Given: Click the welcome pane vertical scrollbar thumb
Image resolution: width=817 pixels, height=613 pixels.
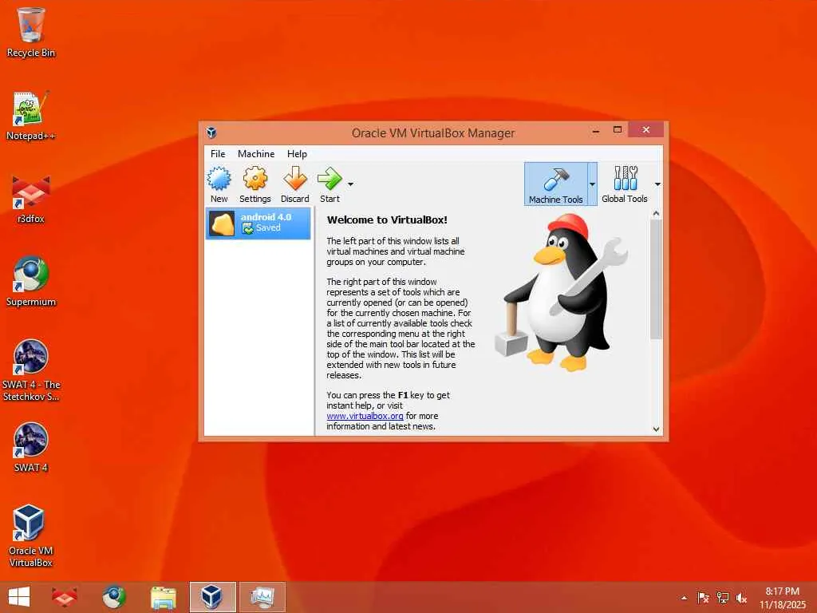Looking at the screenshot, I should [656, 279].
